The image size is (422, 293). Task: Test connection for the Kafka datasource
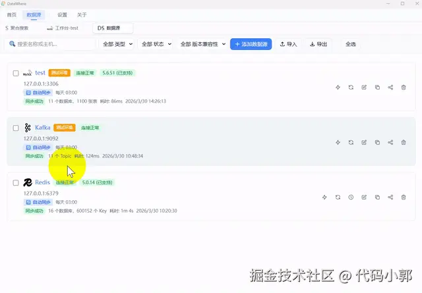pos(338,142)
